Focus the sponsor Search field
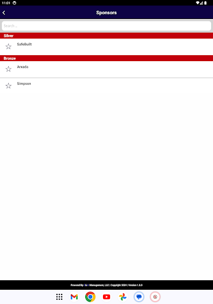 coord(106,26)
